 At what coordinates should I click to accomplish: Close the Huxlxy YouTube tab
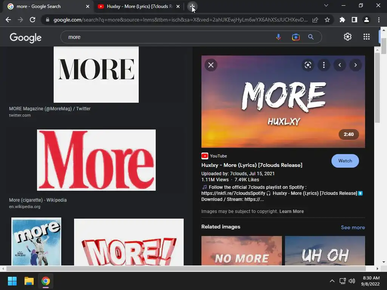[178, 6]
